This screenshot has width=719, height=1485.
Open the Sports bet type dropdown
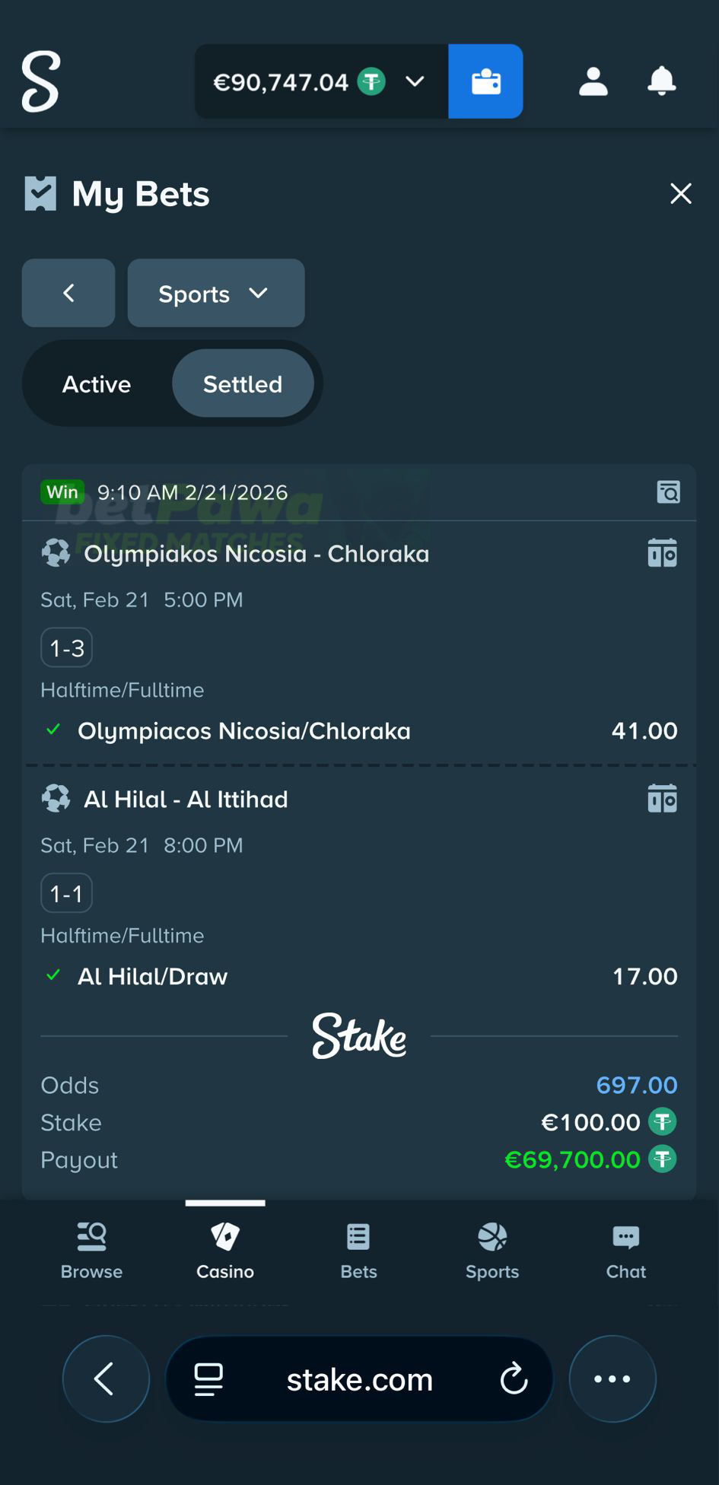pos(215,293)
